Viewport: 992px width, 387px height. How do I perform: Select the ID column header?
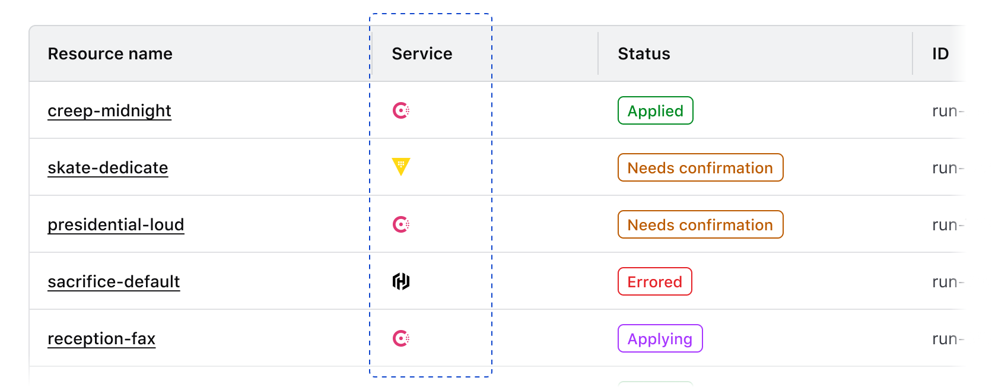point(940,54)
